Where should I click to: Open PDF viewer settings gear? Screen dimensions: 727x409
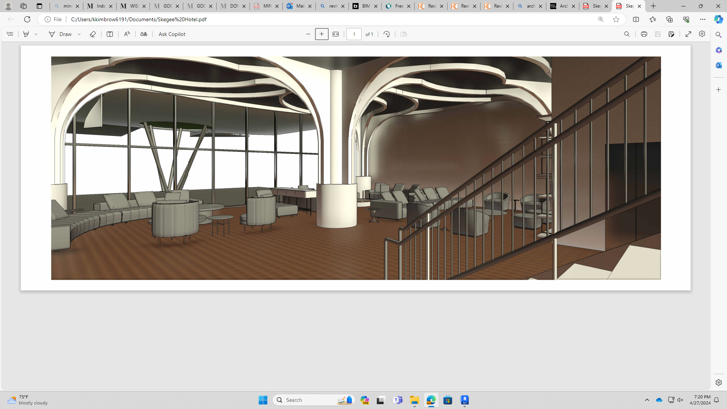click(x=702, y=34)
